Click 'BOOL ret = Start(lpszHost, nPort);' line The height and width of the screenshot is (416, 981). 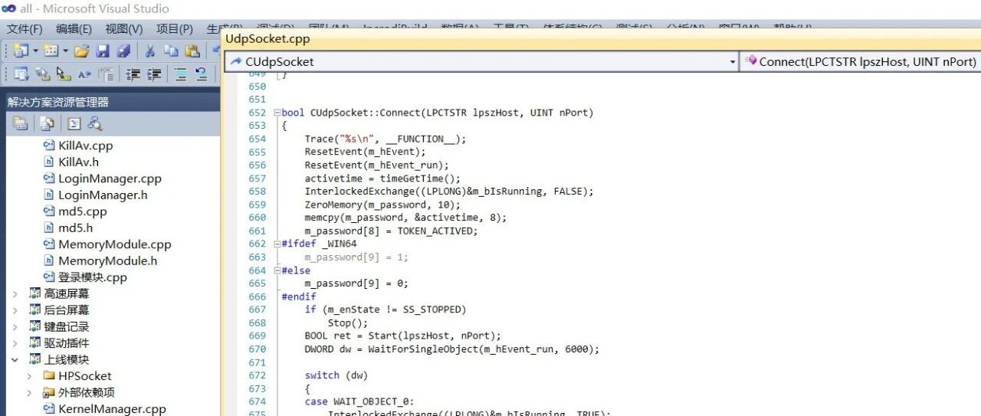[x=402, y=336]
